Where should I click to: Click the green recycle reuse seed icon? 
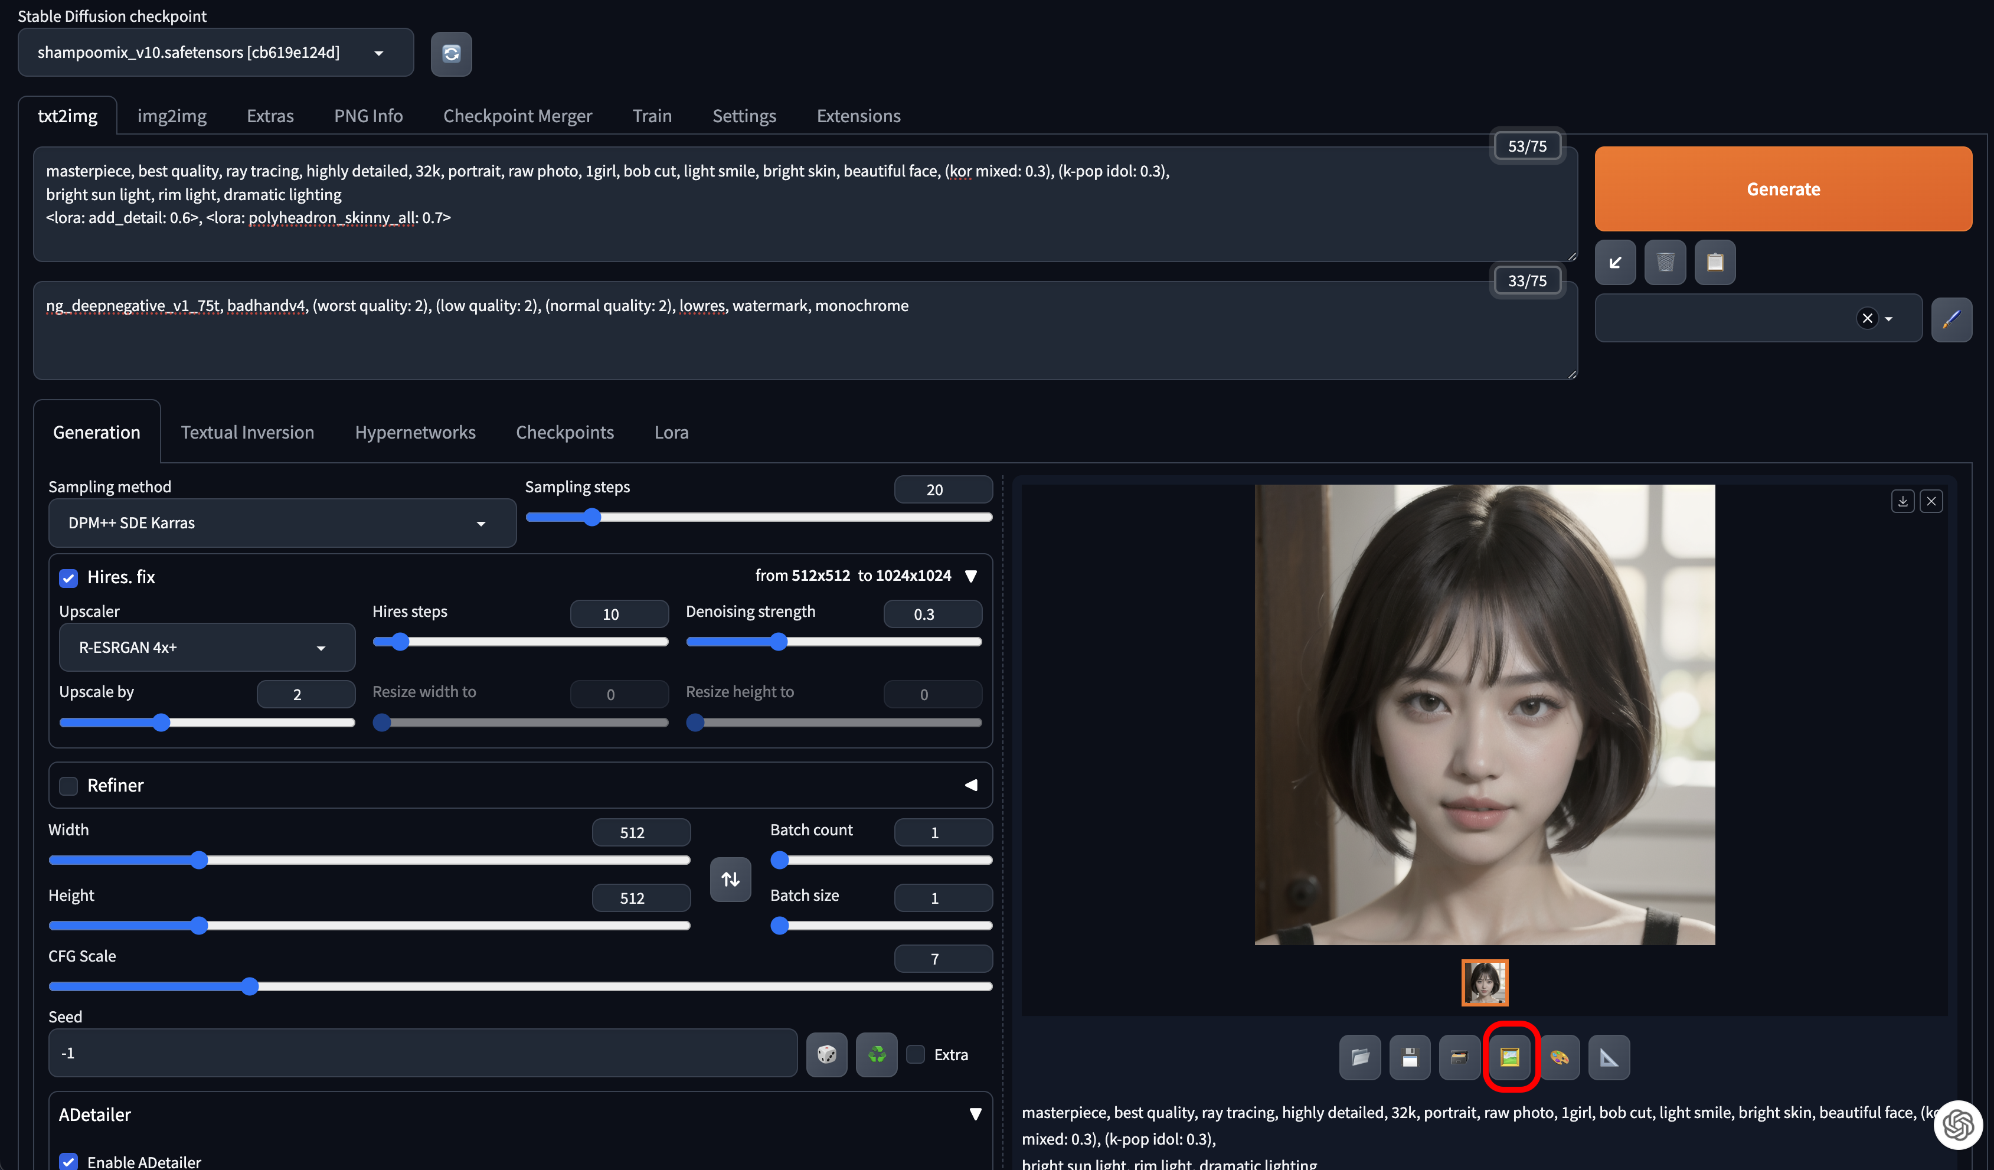[876, 1054]
